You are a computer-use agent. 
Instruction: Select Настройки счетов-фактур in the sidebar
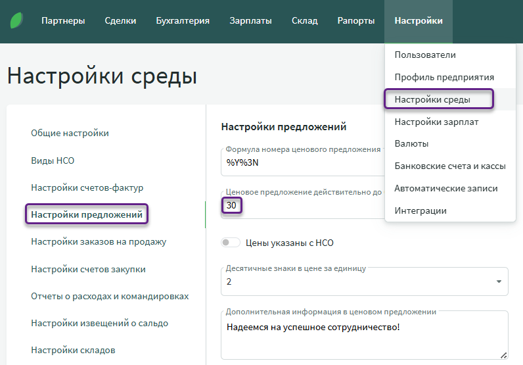(x=87, y=188)
